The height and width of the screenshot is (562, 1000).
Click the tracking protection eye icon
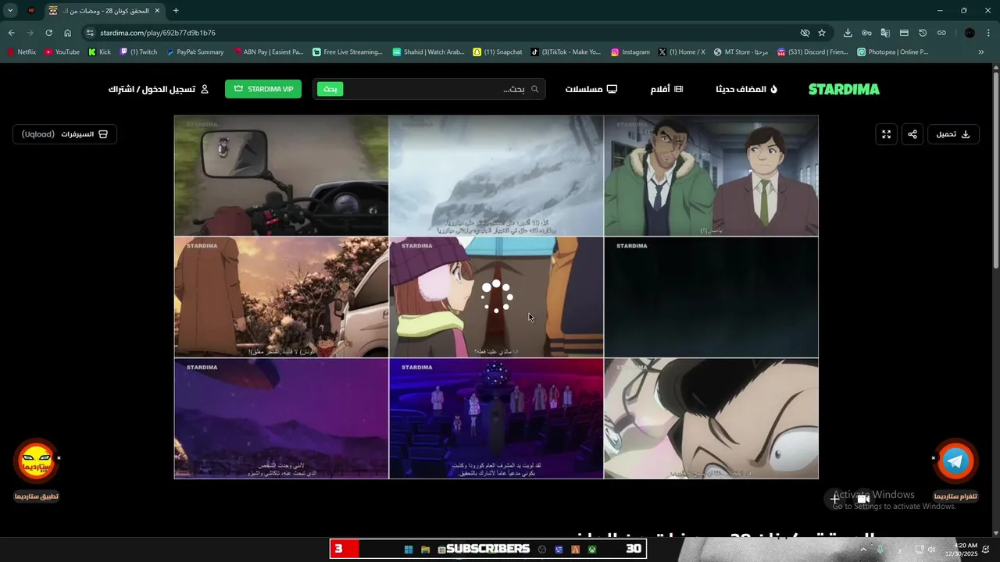(x=805, y=33)
